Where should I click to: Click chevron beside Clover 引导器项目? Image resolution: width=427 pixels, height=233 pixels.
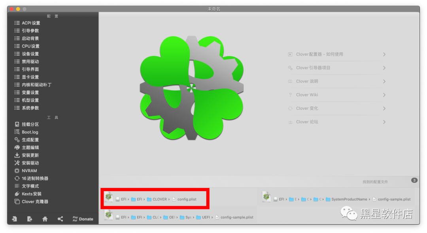[384, 68]
